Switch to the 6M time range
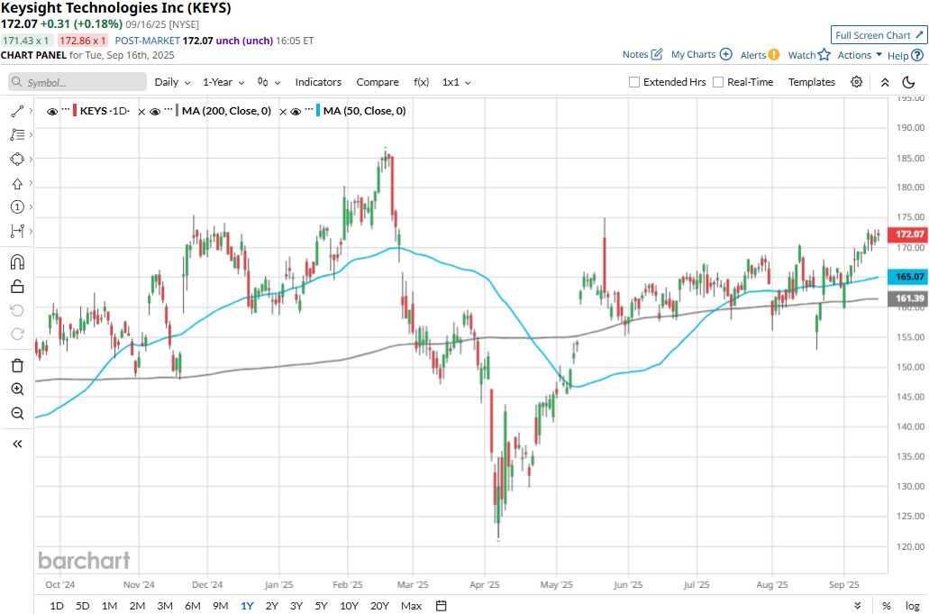This screenshot has width=929, height=614. click(x=193, y=606)
